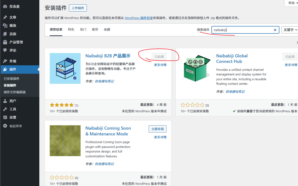Click the Users (用户) person icon

tap(5, 101)
